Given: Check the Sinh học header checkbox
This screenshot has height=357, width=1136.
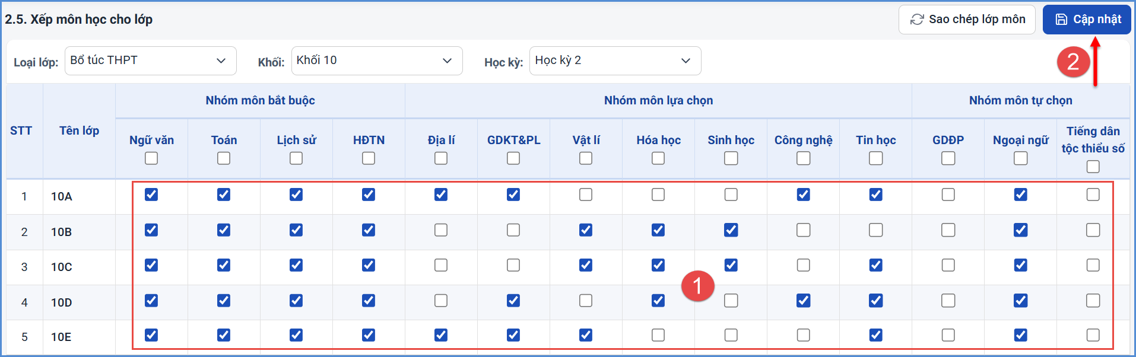Looking at the screenshot, I should coord(731,158).
